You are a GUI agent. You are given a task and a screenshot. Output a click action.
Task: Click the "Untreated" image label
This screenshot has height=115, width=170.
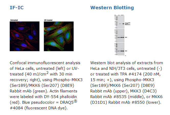click(14, 20)
